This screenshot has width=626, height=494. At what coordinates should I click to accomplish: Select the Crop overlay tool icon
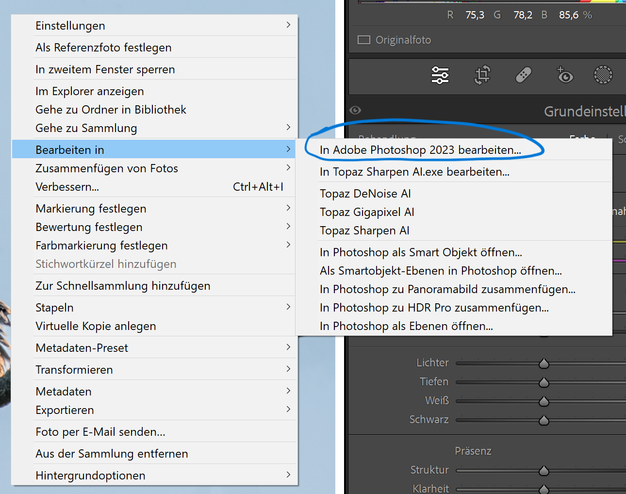482,75
